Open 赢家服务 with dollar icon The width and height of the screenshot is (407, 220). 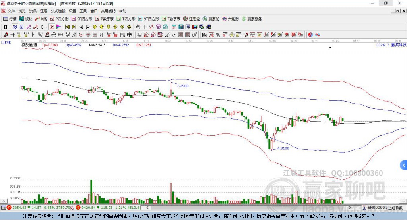pyautogui.click(x=252, y=19)
